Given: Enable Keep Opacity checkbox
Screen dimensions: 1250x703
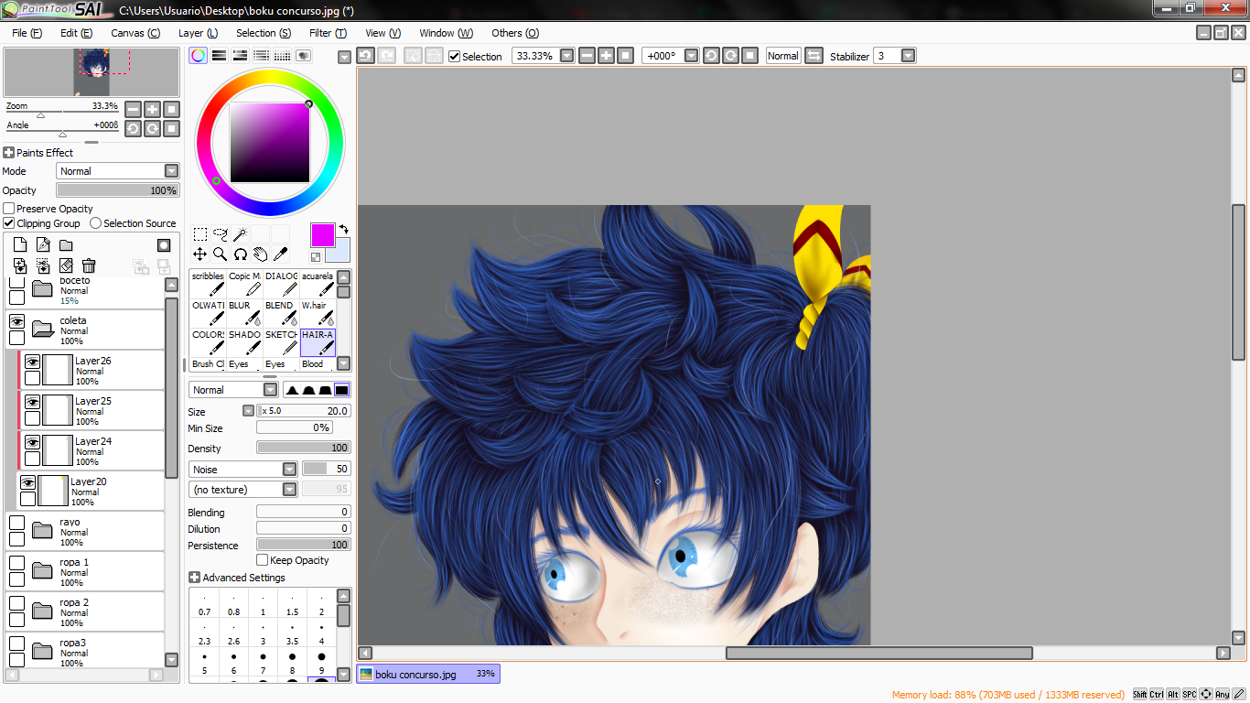Looking at the screenshot, I should pos(263,560).
